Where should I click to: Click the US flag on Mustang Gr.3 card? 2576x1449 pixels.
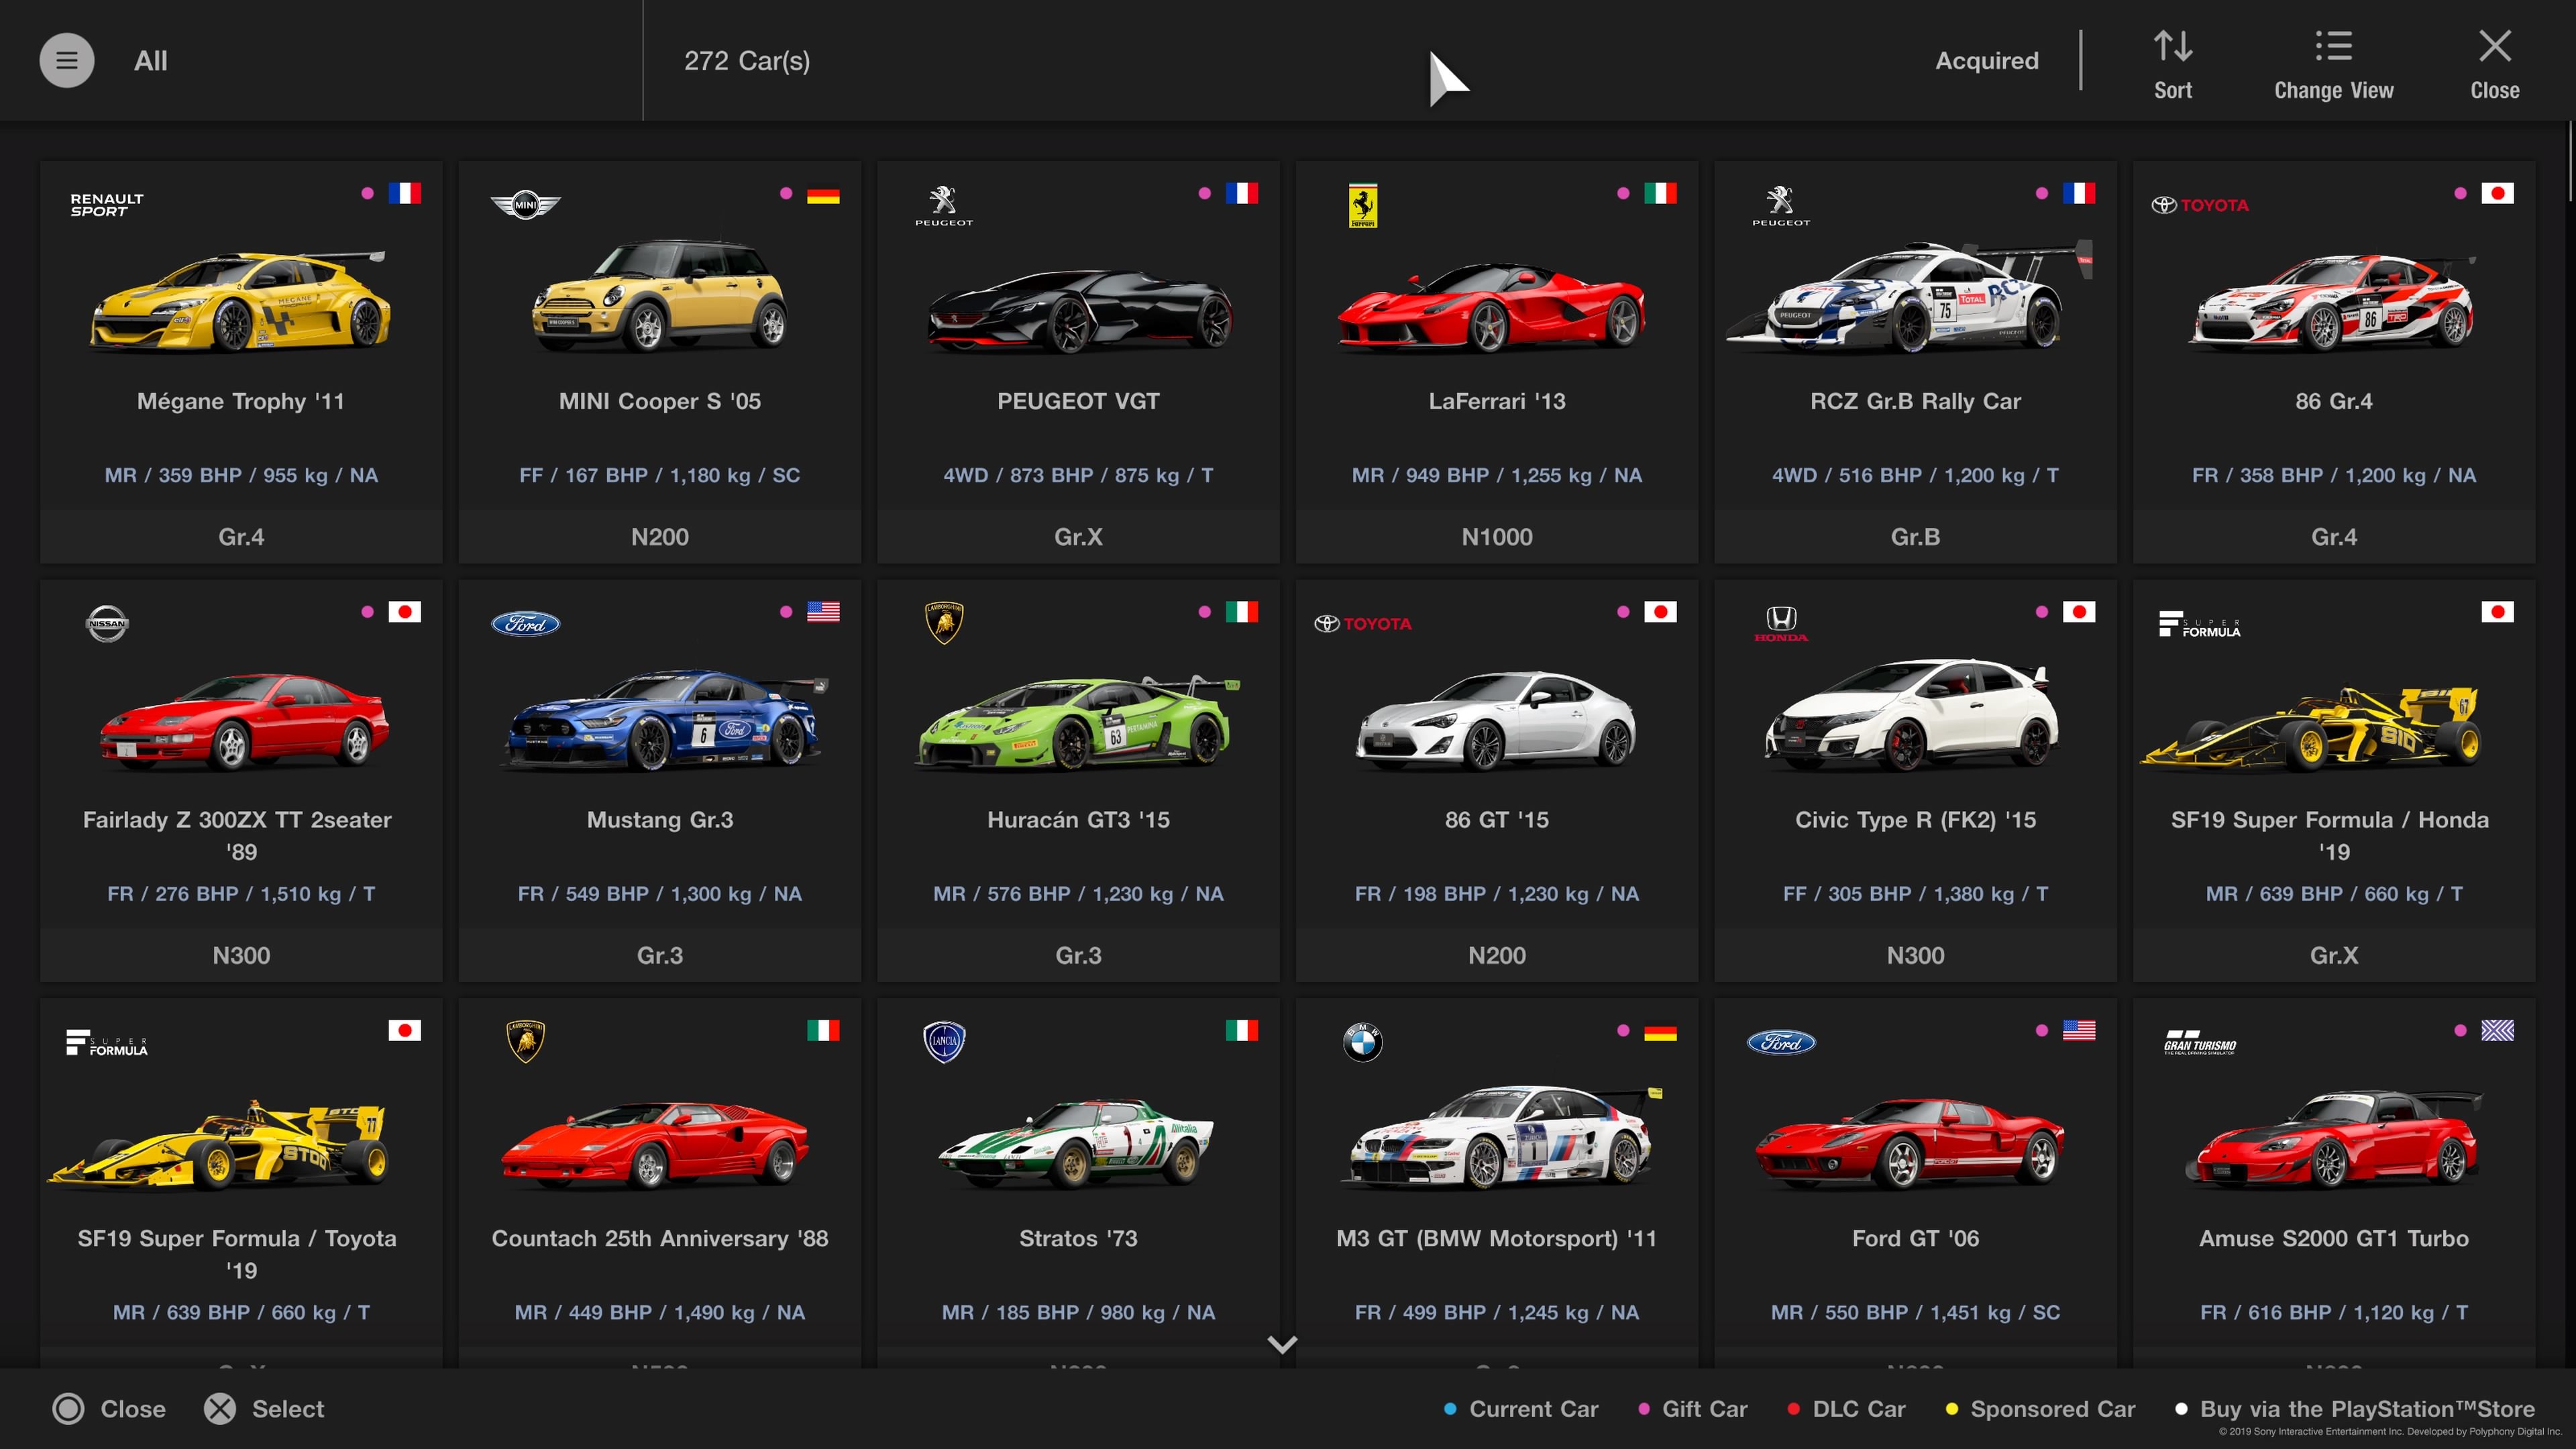[x=822, y=612]
